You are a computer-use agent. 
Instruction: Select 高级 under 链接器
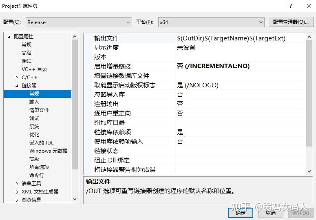(34, 159)
